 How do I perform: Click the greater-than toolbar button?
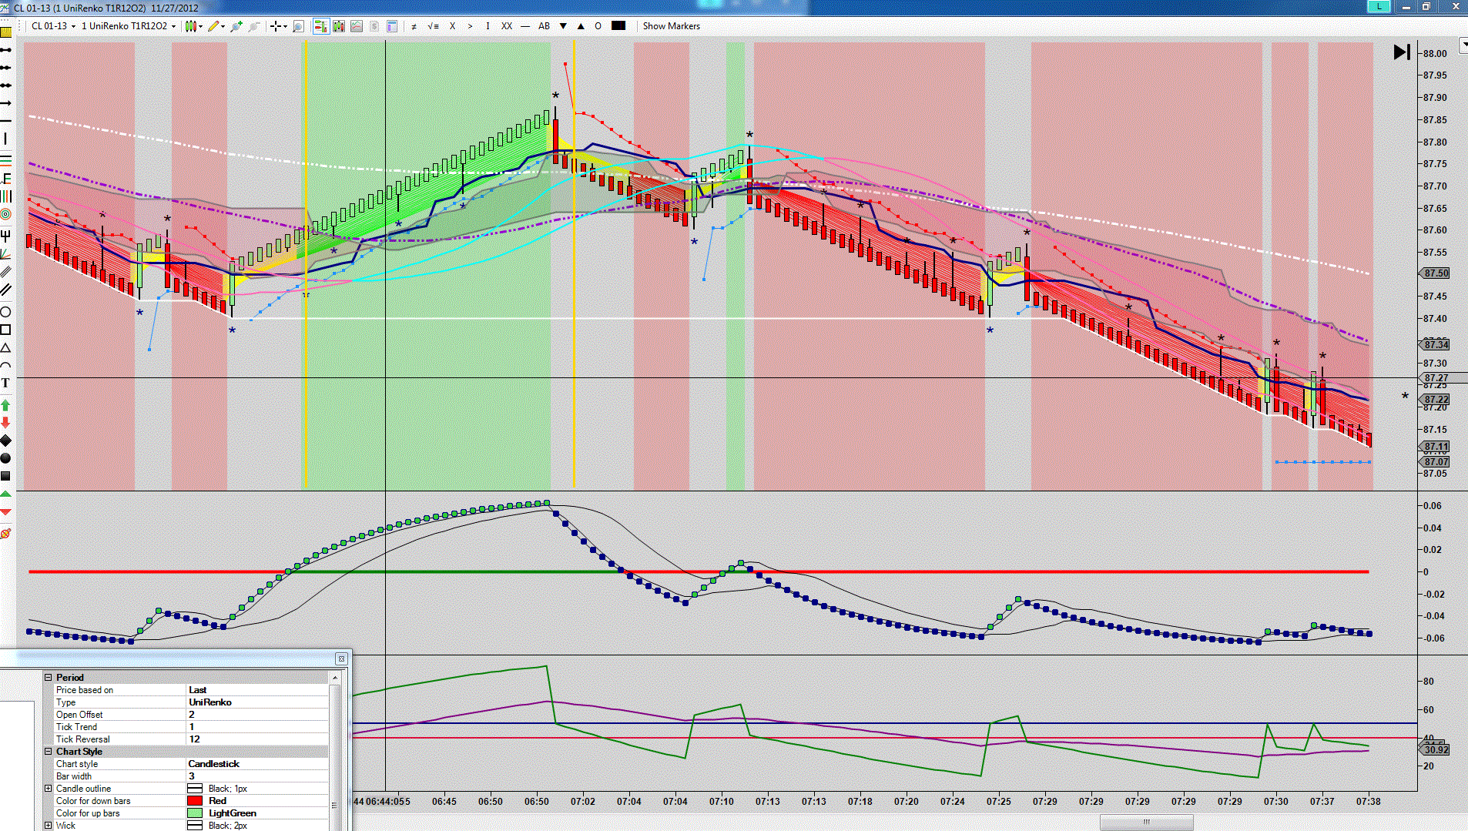tap(471, 26)
